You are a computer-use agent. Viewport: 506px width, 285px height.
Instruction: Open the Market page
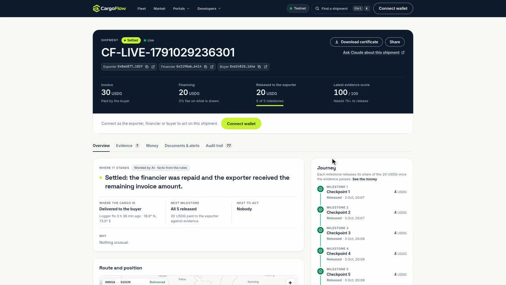click(159, 8)
